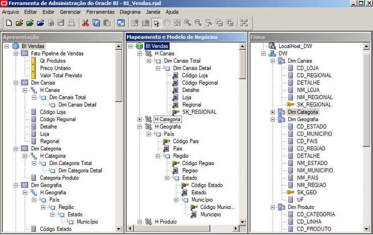Click the key icon beside SK_GEO

(x=290, y=192)
